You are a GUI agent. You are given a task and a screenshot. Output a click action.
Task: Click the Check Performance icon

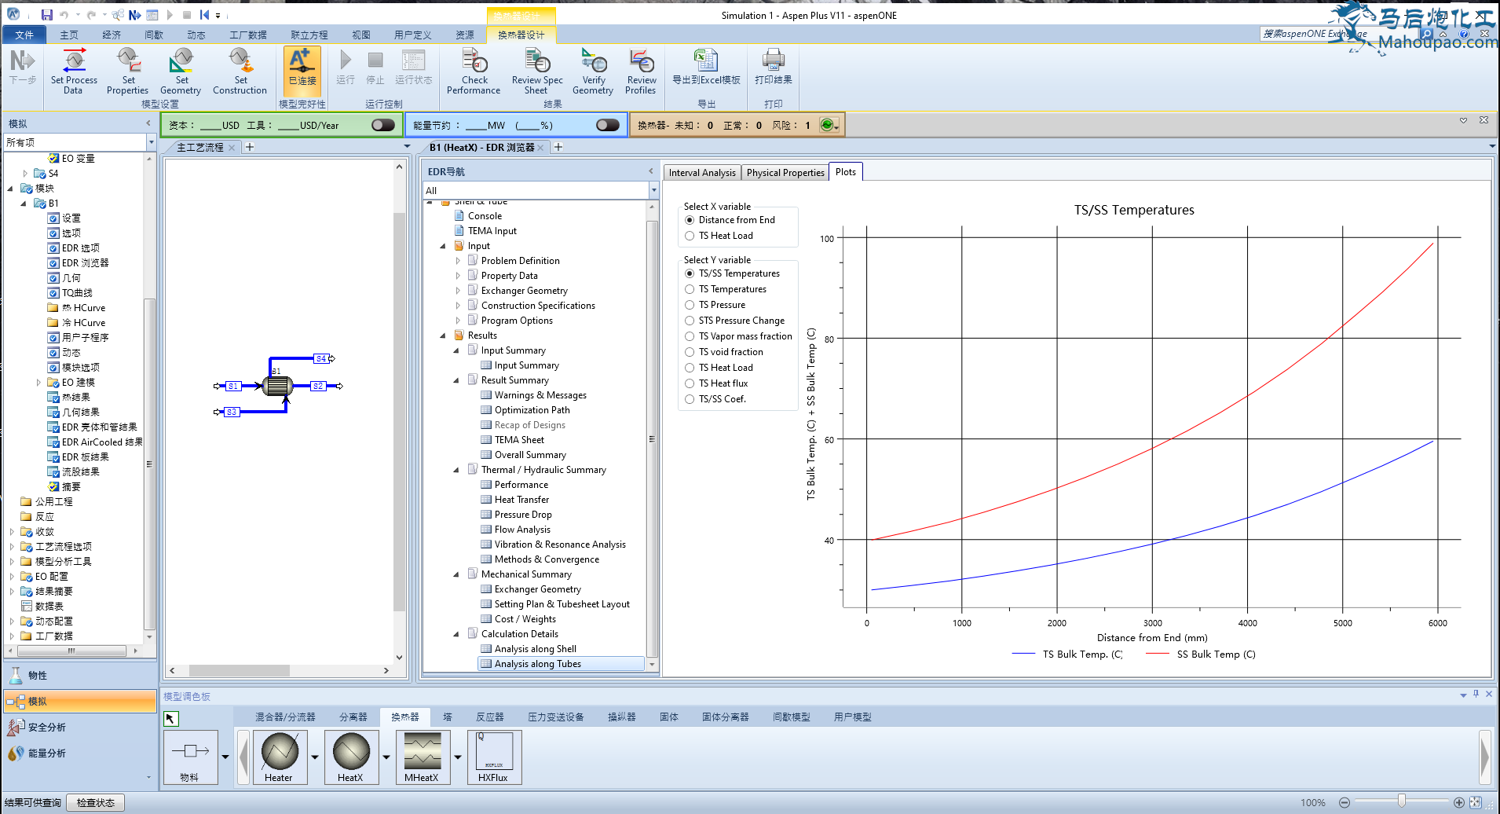click(474, 61)
